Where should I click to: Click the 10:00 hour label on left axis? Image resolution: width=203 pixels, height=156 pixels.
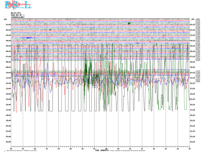tap(8, 73)
